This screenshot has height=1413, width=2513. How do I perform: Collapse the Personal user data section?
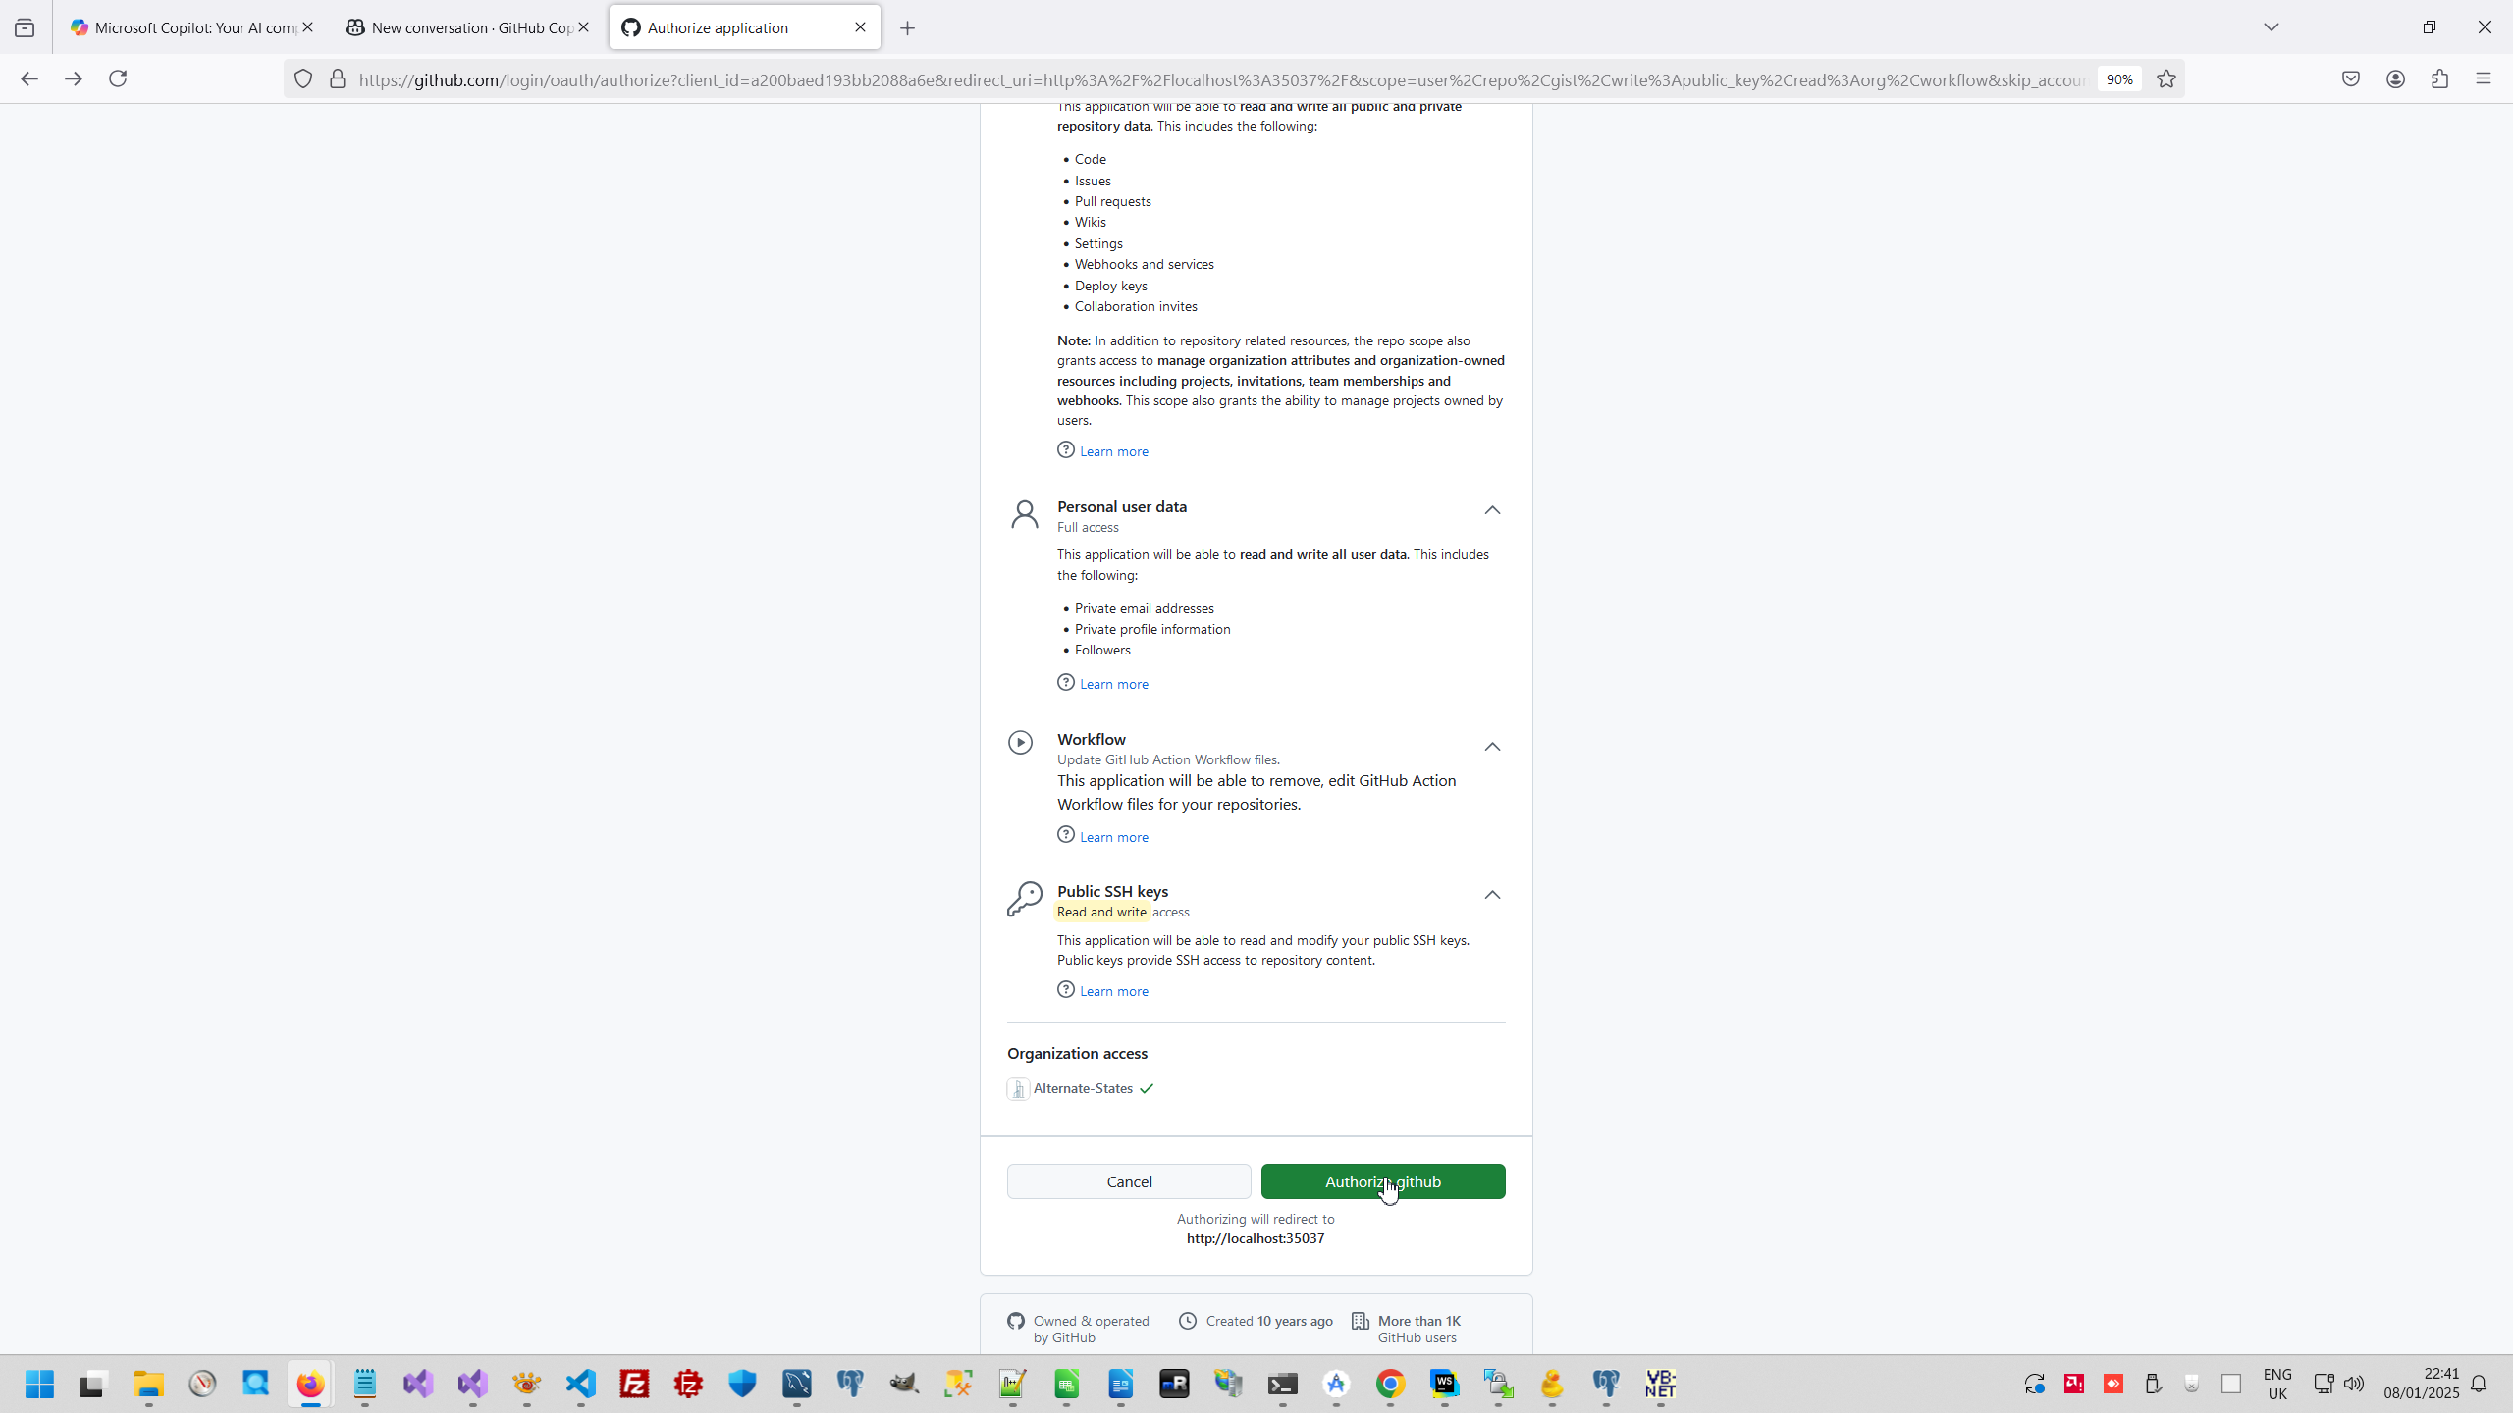tap(1492, 509)
